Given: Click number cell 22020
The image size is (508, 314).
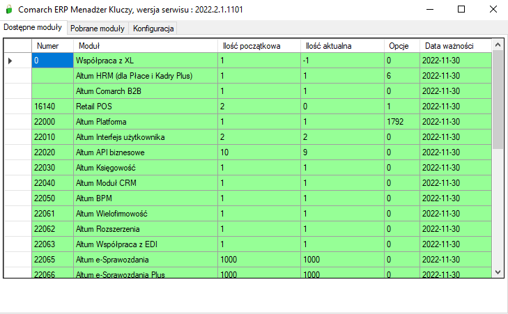Looking at the screenshot, I should tap(52, 152).
